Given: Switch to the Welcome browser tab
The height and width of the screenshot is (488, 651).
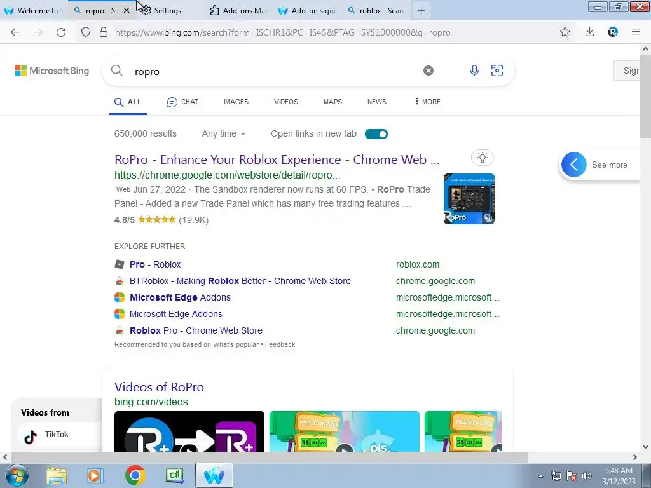Looking at the screenshot, I should [32, 11].
